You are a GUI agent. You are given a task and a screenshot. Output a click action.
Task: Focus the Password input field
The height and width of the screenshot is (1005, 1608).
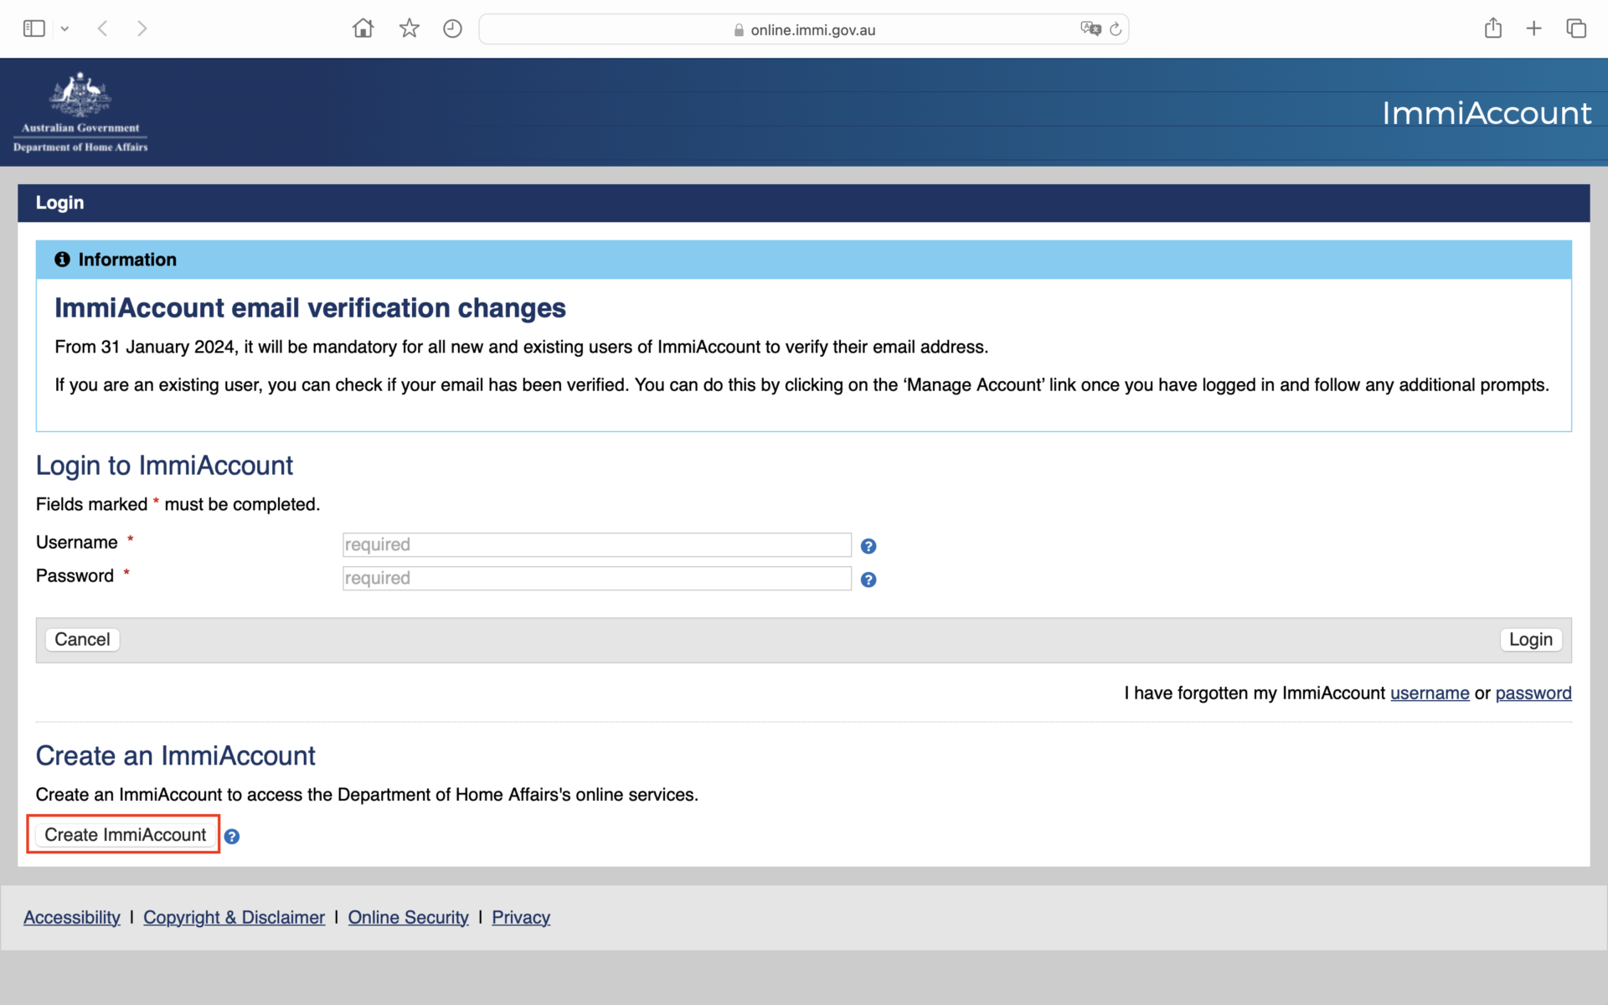point(596,578)
